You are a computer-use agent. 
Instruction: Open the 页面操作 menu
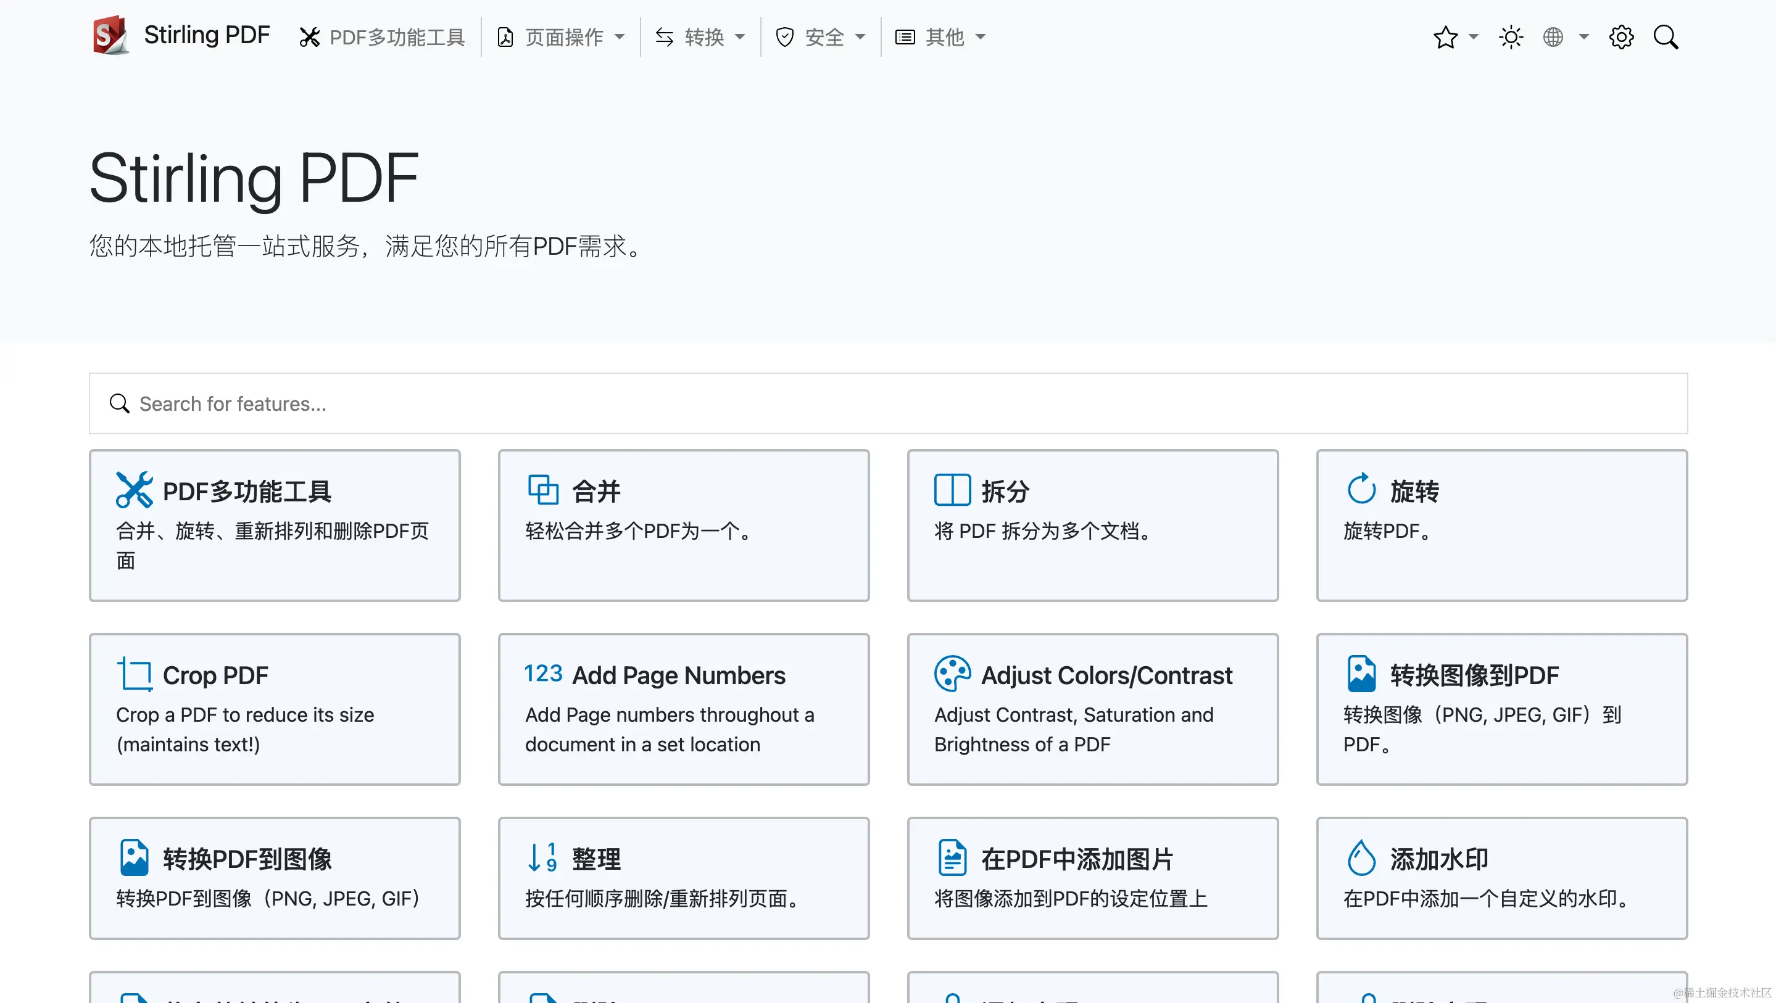(x=561, y=37)
